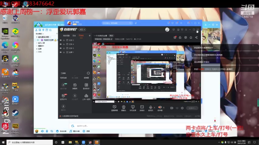Select the 读弹幕 toolbox tab
The image size is (259, 145).
tap(86, 78)
